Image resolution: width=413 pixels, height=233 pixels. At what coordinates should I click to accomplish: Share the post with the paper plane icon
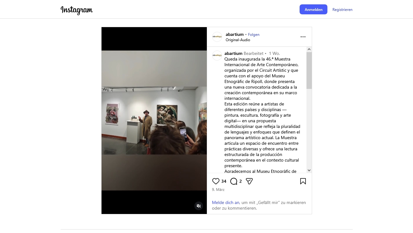tap(249, 181)
